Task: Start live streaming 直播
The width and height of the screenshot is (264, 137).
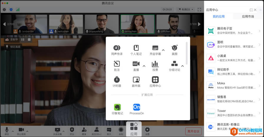Action: 136,66
